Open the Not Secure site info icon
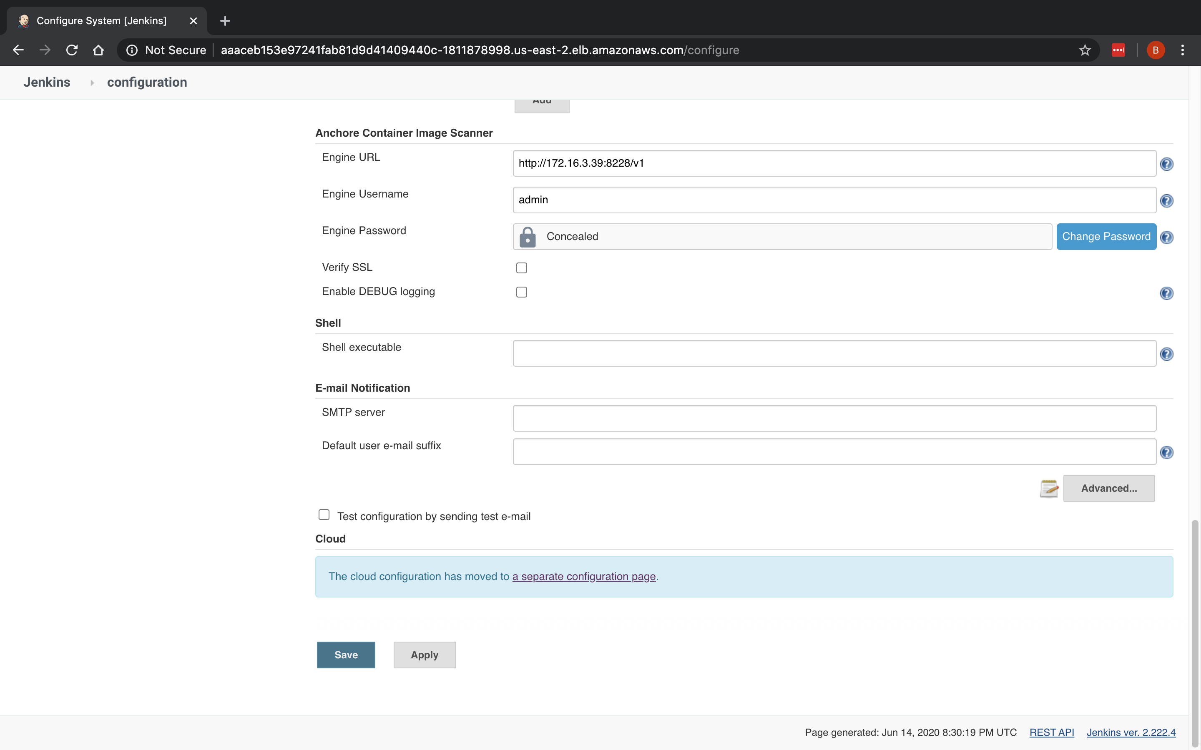 (132, 50)
